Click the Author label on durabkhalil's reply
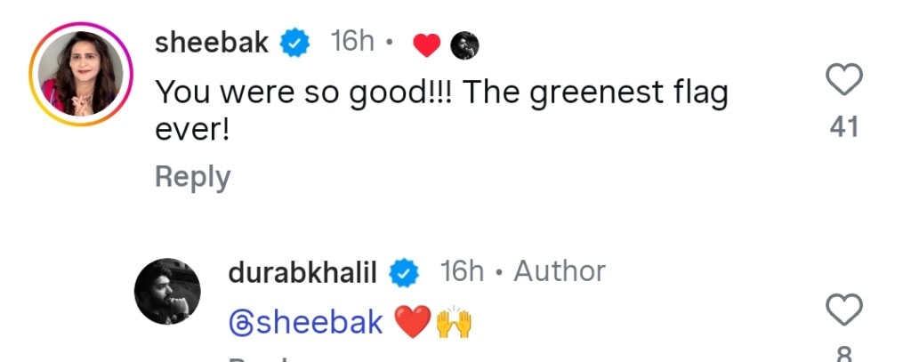911x362 pixels. [559, 272]
